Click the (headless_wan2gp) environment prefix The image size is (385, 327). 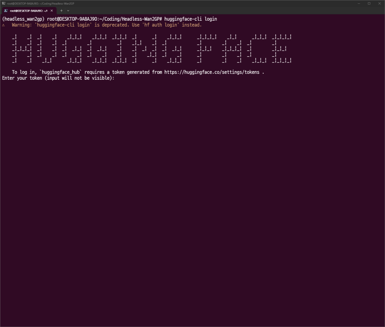(23, 19)
